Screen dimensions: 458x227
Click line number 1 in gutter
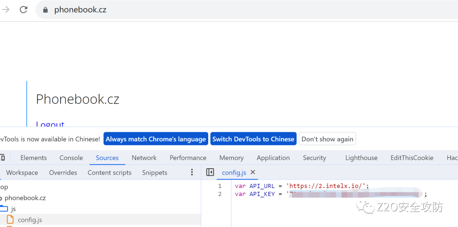click(220, 186)
